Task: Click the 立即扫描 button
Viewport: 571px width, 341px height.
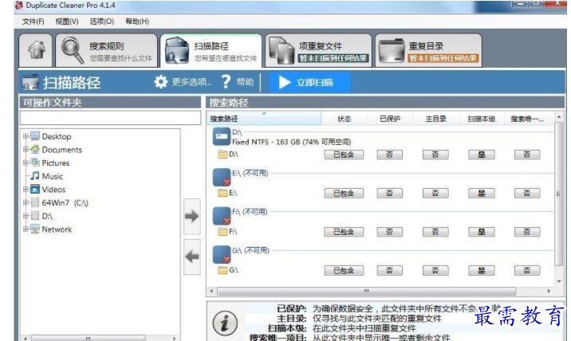Action: (310, 82)
